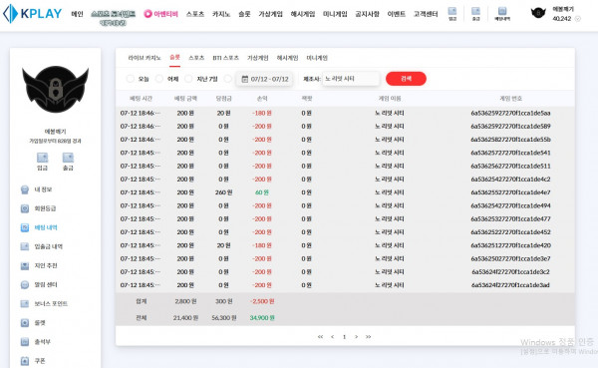
Task: Open 보너스 포인트 in the sidebar
Action: coord(51,304)
